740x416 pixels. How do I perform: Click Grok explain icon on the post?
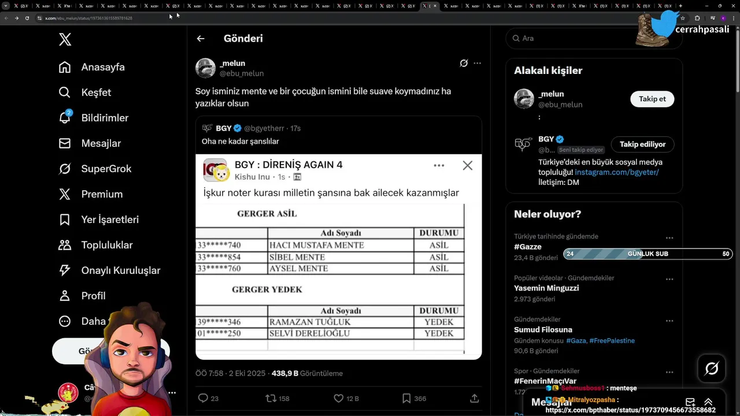pos(464,63)
